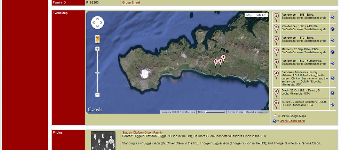Open the family photo thumbnail
341x150 pixels.
103,140
